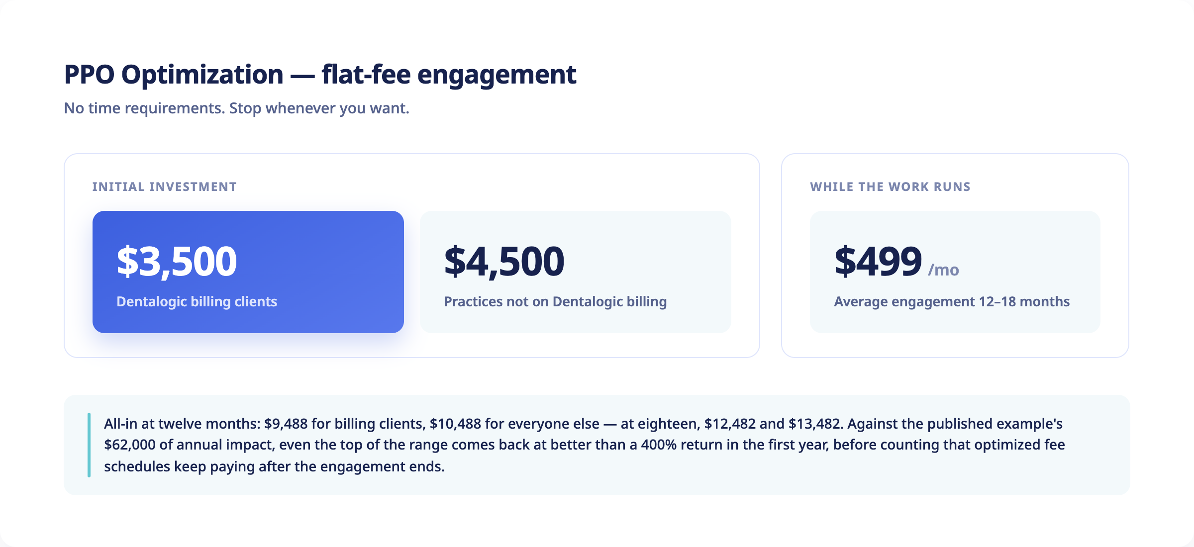Choose the blue $3,500 pricing card

248,272
